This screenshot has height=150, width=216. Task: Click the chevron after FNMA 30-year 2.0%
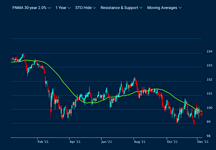pos(49,8)
